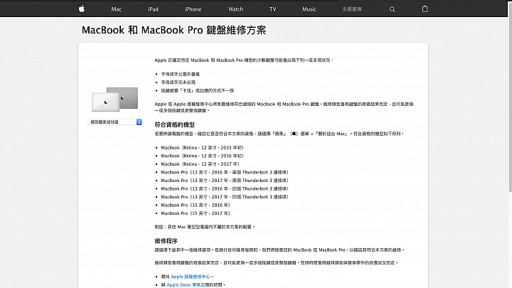
Task: Click the Apple logo in navigation bar
Action: [82, 9]
